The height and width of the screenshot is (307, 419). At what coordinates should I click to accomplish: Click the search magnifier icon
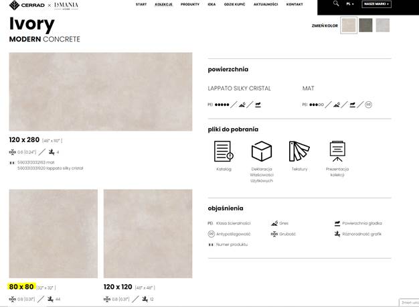(336, 4)
